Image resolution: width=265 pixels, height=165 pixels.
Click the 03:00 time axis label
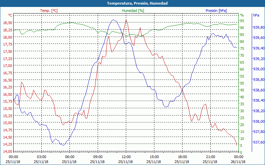click(x=41, y=157)
